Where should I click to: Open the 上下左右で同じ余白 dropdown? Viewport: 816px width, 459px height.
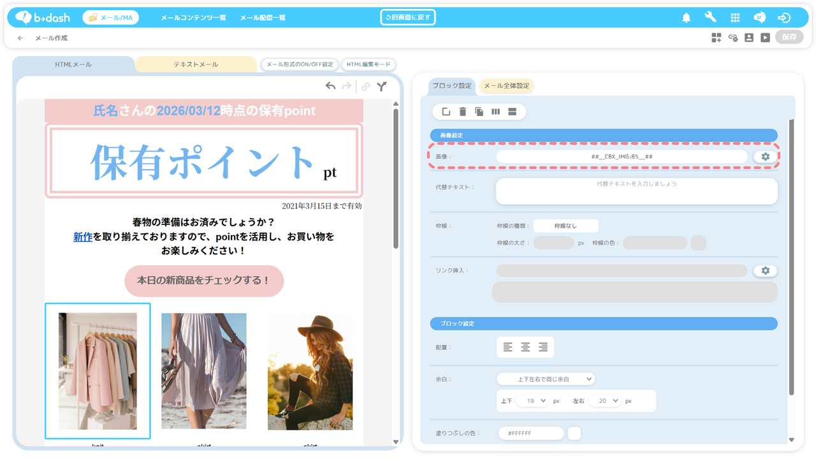click(546, 379)
